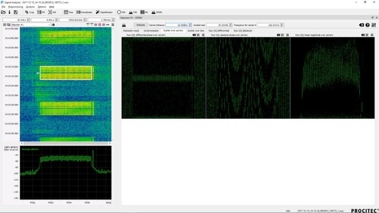Fit the linear magnitude plot with the expand icon
The width and height of the screenshot is (379, 213).
click(367, 35)
